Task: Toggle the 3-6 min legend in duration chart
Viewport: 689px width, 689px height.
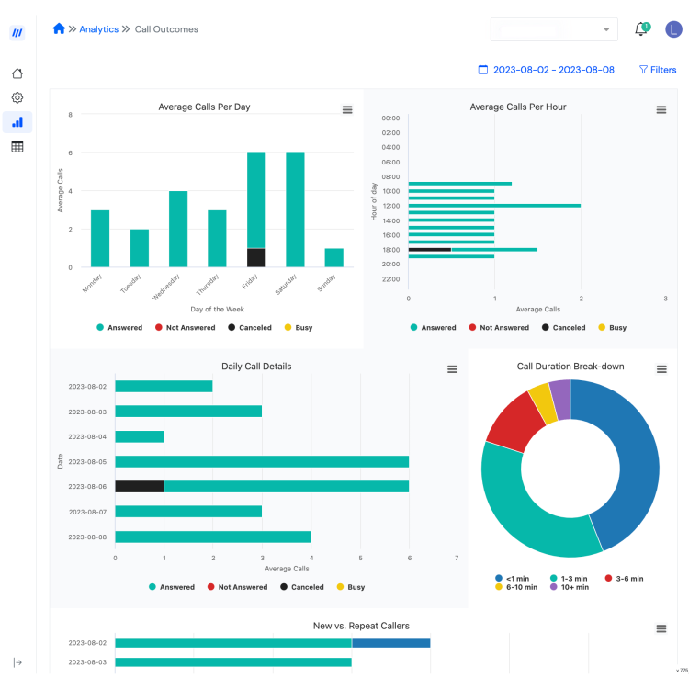Action: (x=624, y=578)
